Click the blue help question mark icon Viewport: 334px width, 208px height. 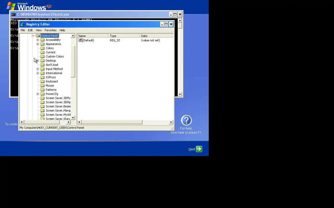click(x=186, y=120)
